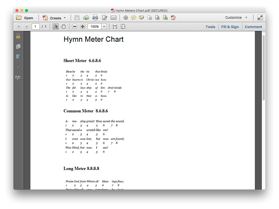Click the vertical scrollbar thumb
Screen dimensions: 279x209
[264, 67]
